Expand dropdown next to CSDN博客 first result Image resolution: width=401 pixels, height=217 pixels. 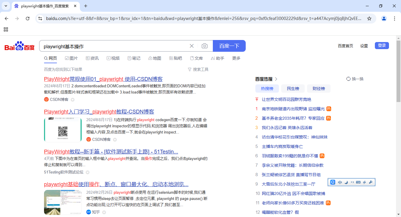pos(73,100)
